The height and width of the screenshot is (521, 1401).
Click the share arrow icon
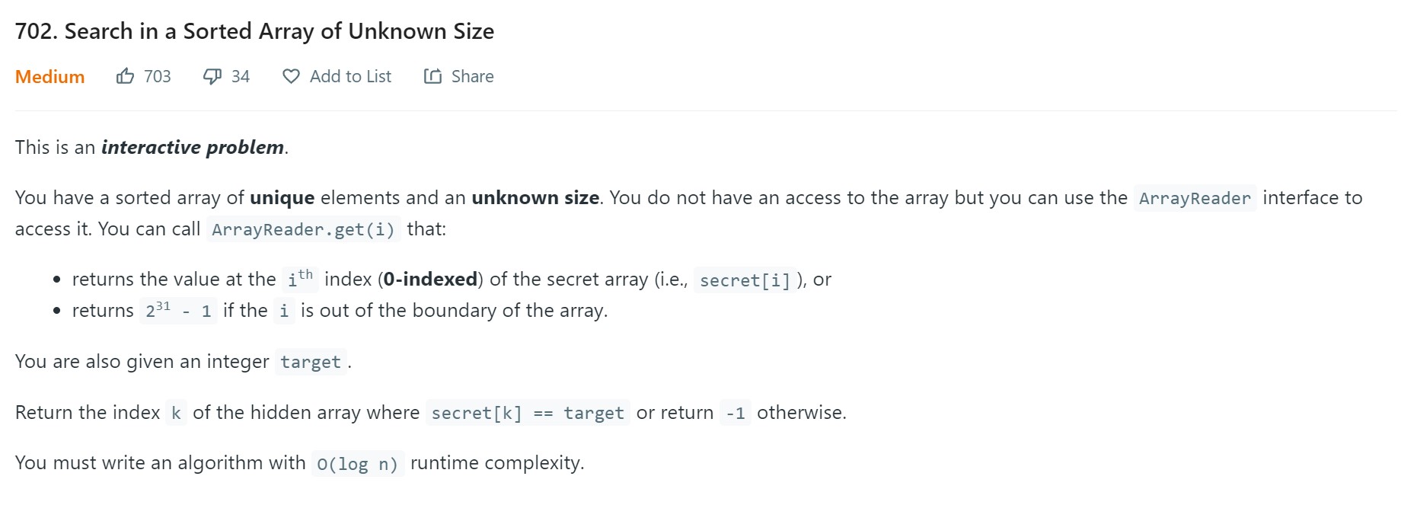tap(432, 76)
